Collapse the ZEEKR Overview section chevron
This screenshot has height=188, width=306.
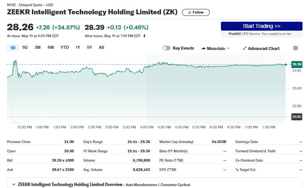coord(14,184)
